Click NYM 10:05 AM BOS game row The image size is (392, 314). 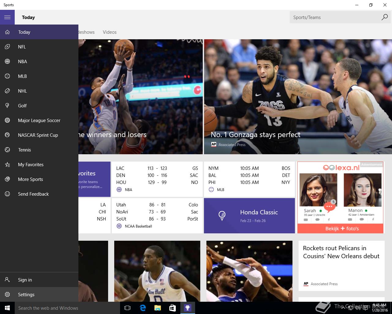pos(249,168)
